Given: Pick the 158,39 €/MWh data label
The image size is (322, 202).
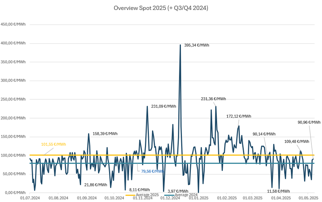Looking at the screenshot, I should click(x=105, y=134).
